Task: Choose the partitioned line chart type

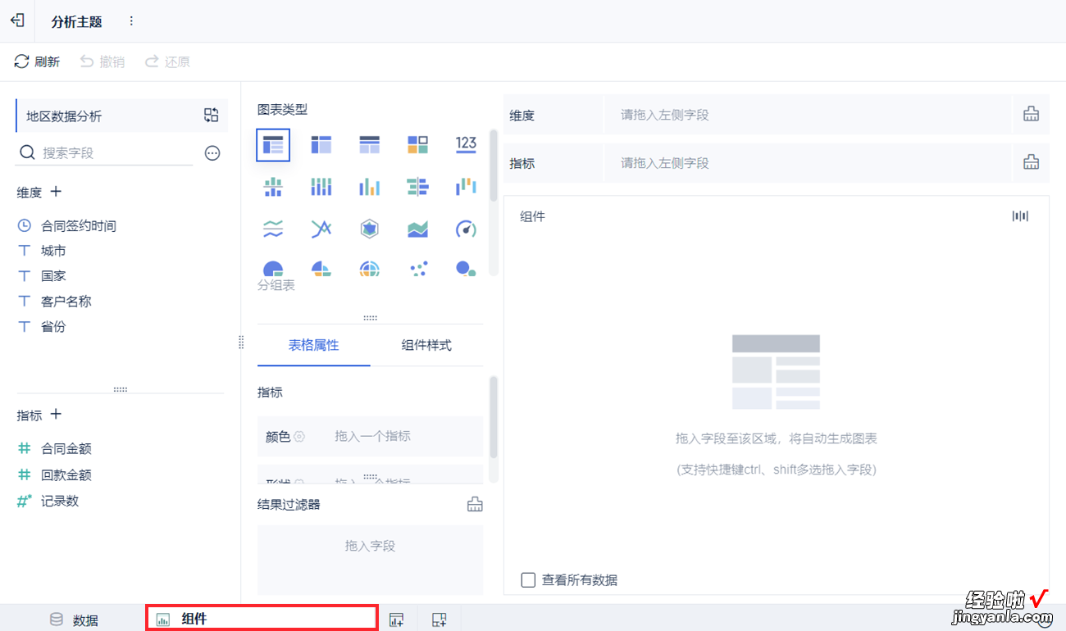Action: coord(273,229)
